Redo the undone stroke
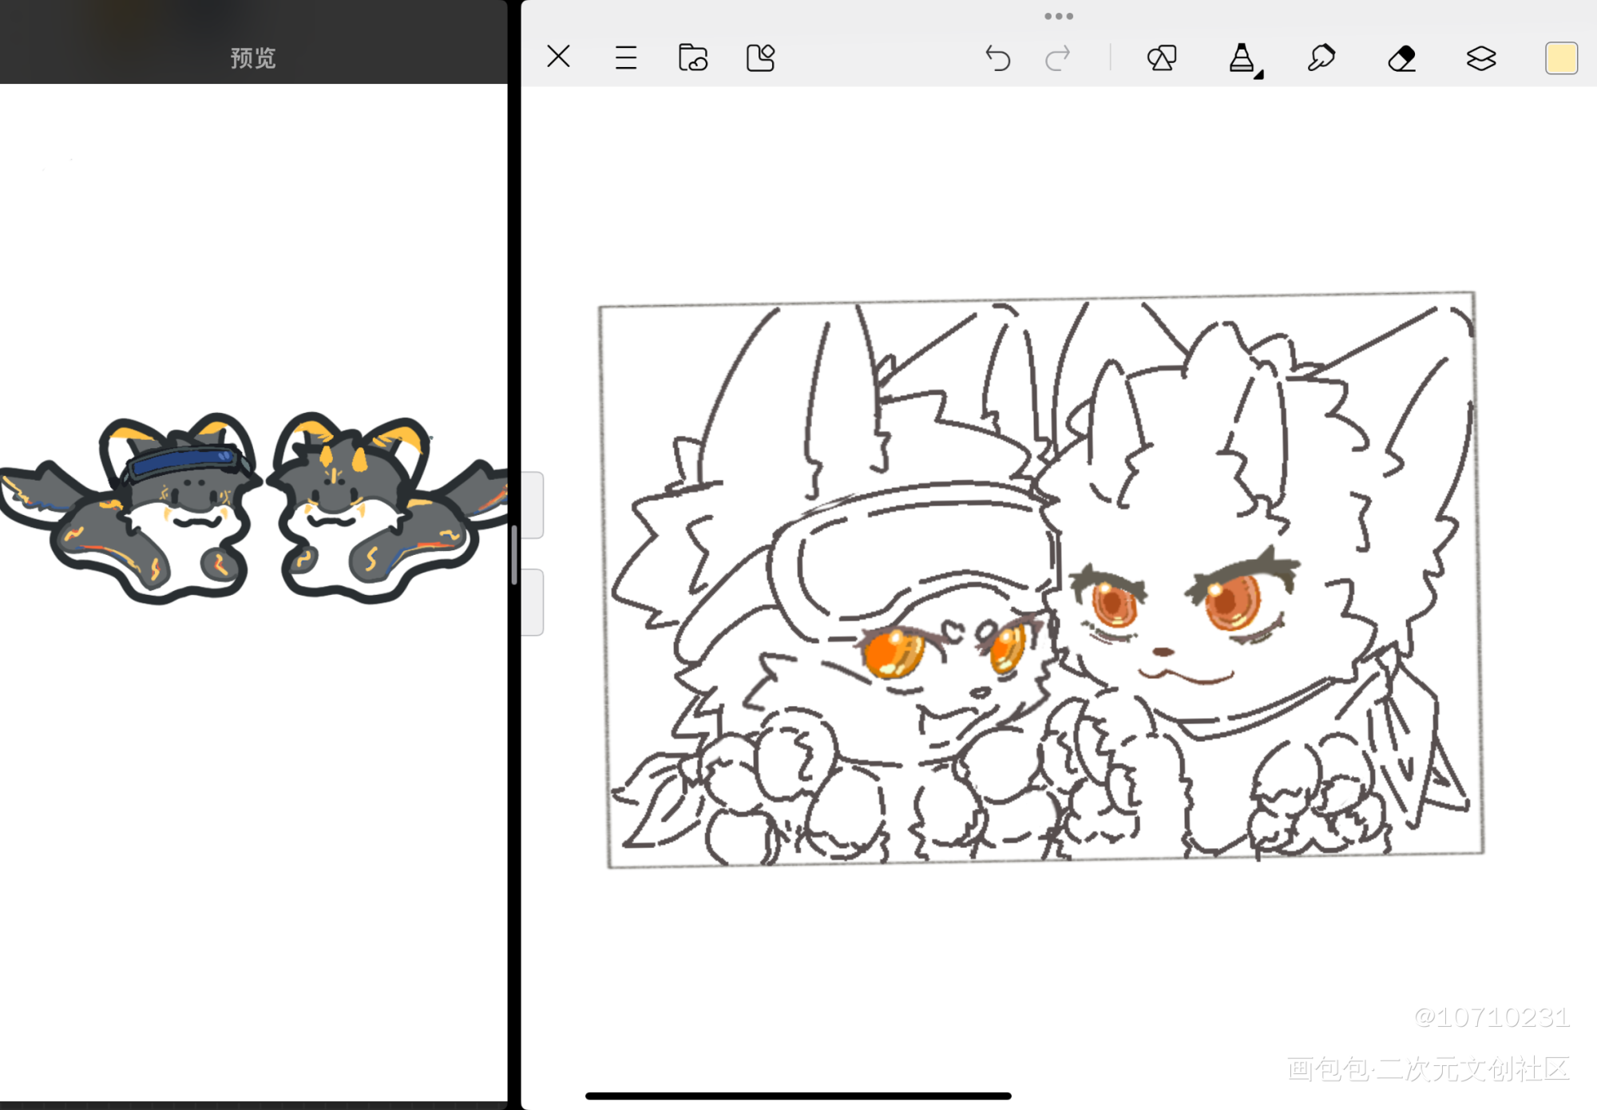The image size is (1597, 1110). click(x=1058, y=57)
